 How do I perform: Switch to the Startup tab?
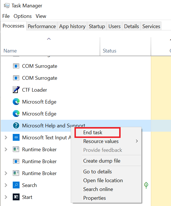pos(97,26)
